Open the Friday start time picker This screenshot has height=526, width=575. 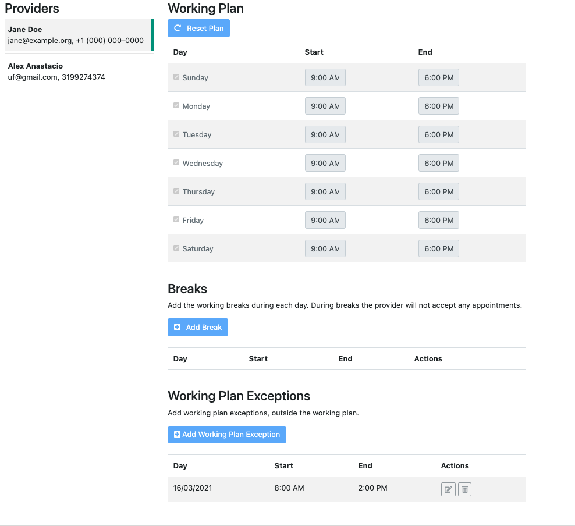[x=325, y=220]
